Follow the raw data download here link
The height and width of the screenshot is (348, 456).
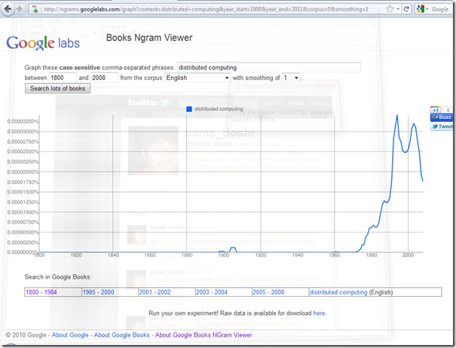[319, 313]
